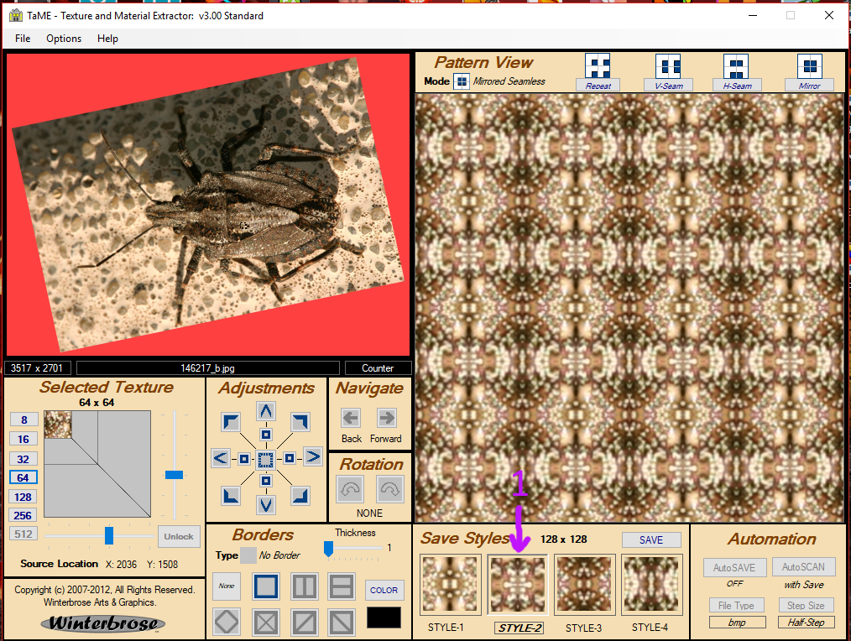Choose the X-crossed border type
851x641 pixels.
point(266,622)
